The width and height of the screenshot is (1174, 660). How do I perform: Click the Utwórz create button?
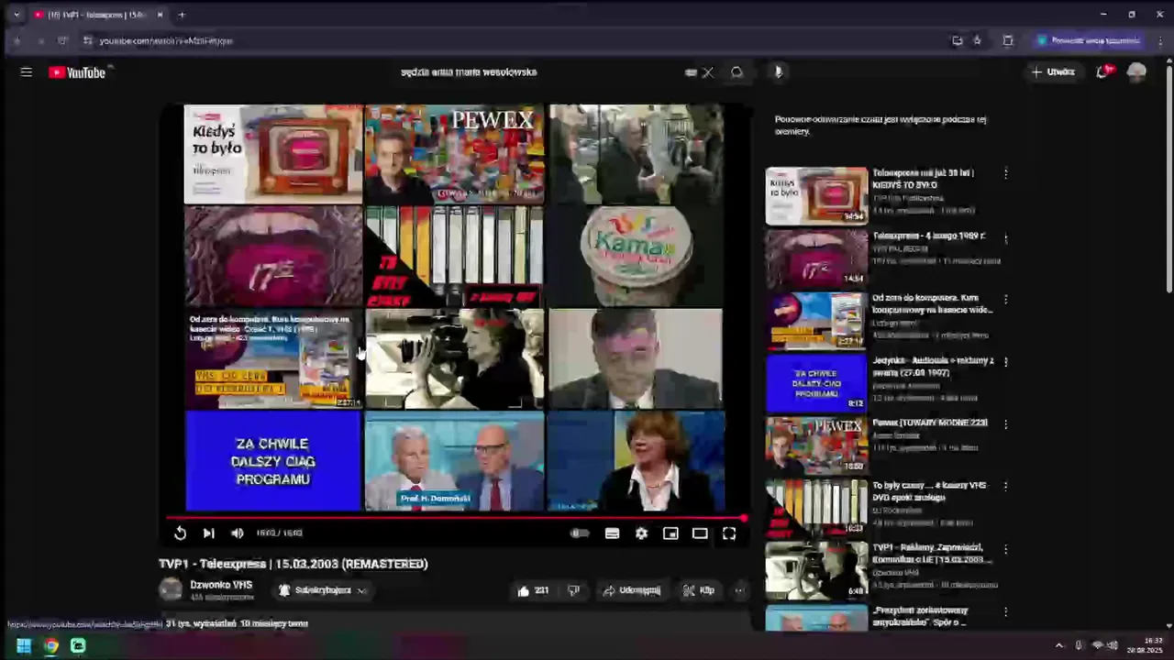(x=1052, y=71)
